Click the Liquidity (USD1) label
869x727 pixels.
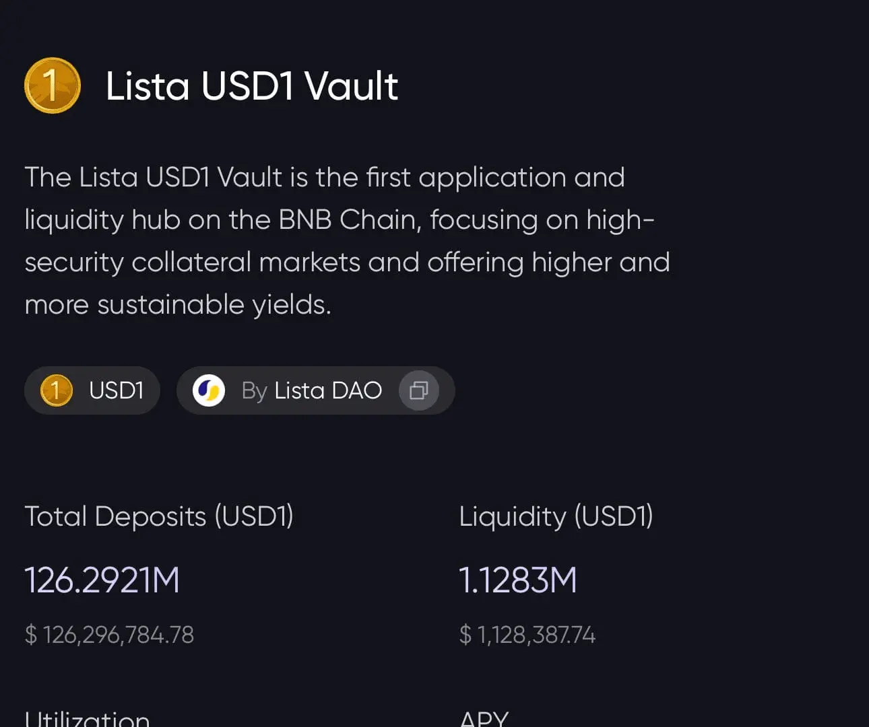[x=556, y=516]
